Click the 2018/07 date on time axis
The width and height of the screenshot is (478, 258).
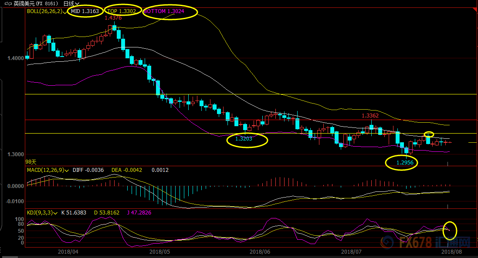351,251
